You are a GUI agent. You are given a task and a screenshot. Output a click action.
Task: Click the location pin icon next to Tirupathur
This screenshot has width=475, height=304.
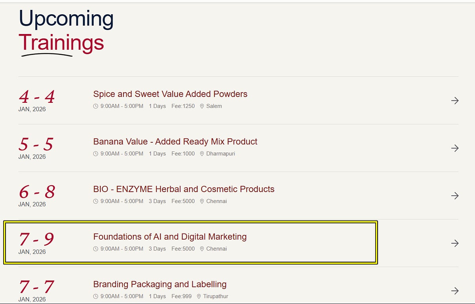coord(198,296)
